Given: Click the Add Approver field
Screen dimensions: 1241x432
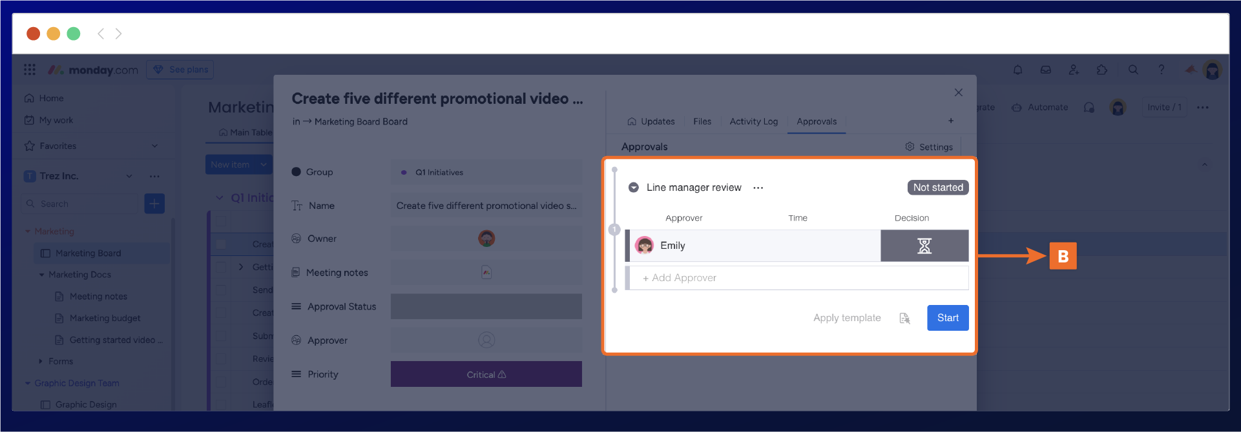Looking at the screenshot, I should pyautogui.click(x=796, y=278).
